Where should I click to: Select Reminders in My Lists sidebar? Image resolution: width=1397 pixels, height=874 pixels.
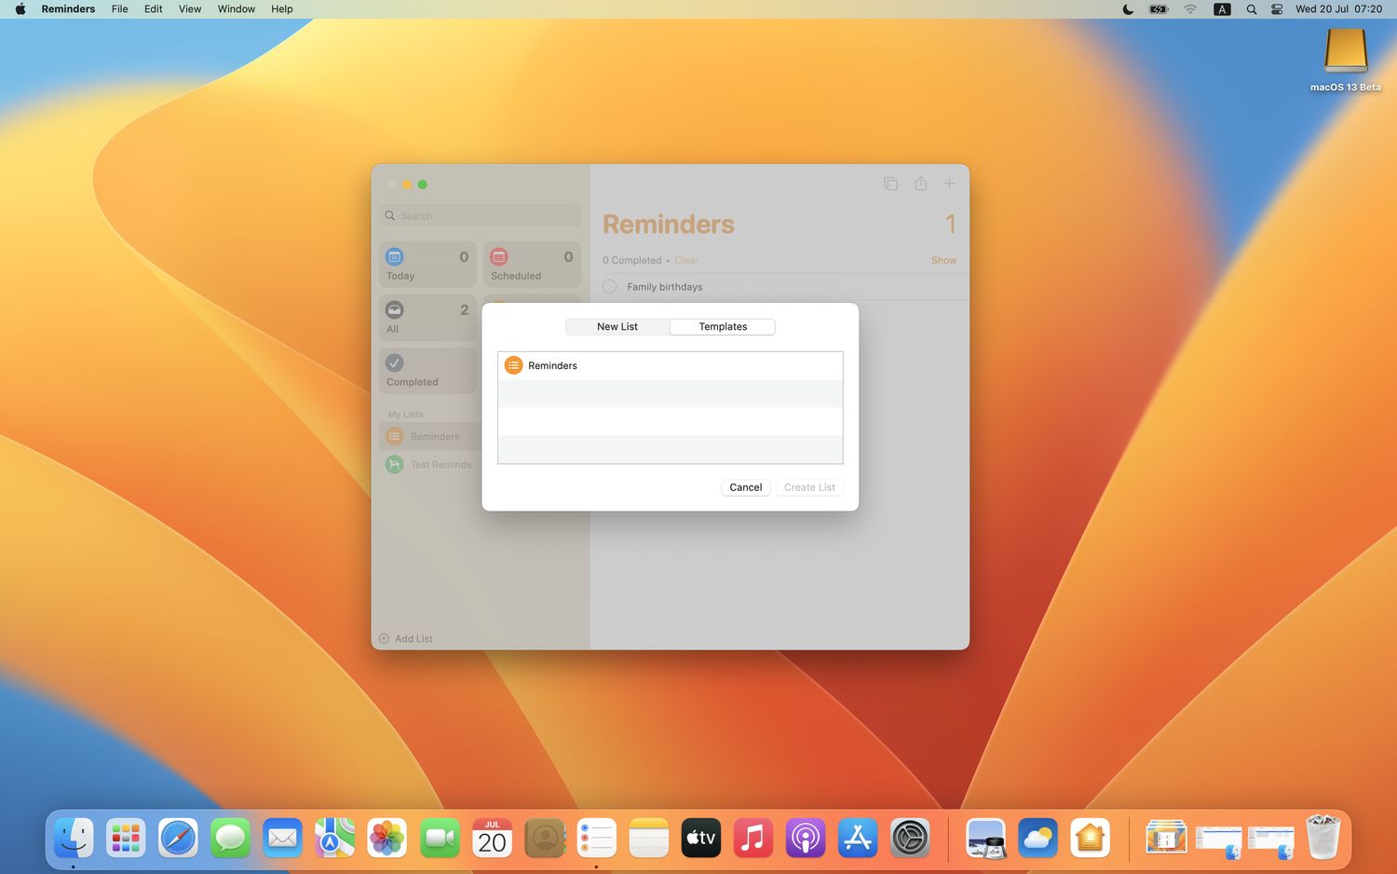click(429, 436)
